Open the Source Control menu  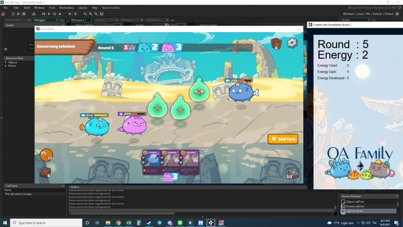click(111, 8)
